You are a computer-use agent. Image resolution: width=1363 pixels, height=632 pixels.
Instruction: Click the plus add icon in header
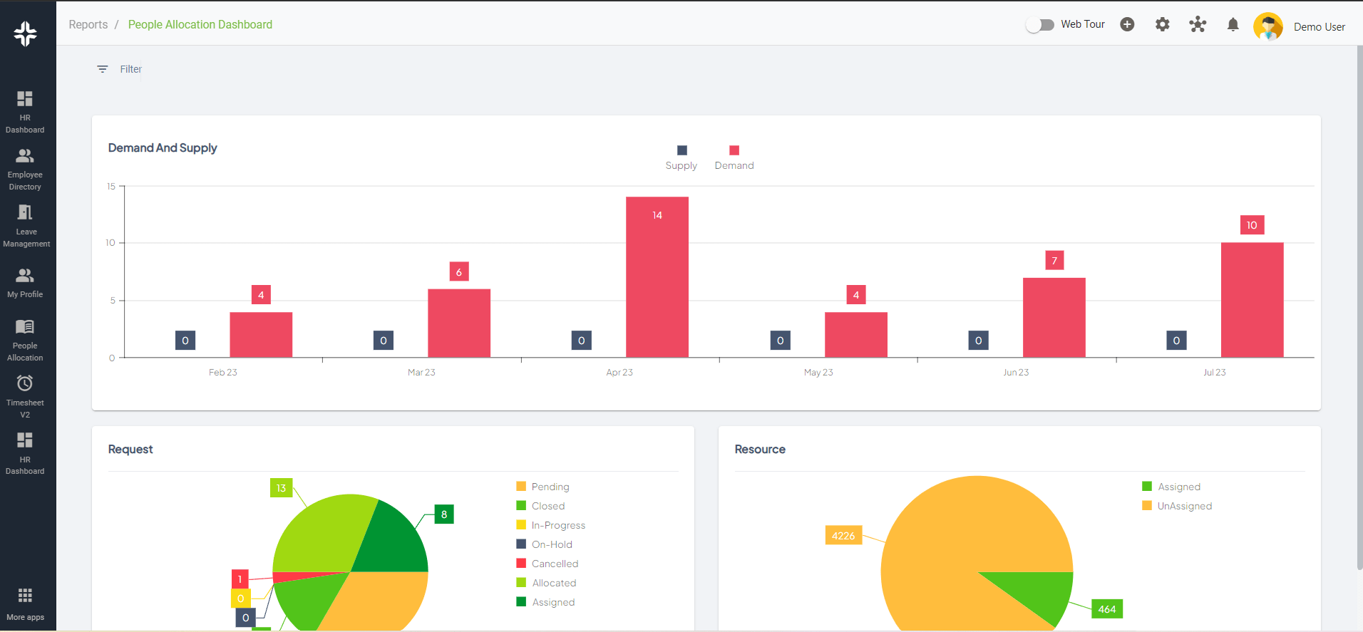[1127, 25]
